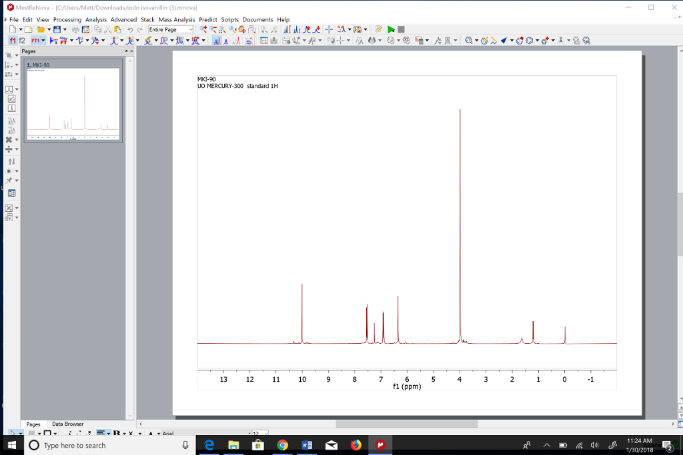Open the table view icon in left sidebar

coord(11,193)
